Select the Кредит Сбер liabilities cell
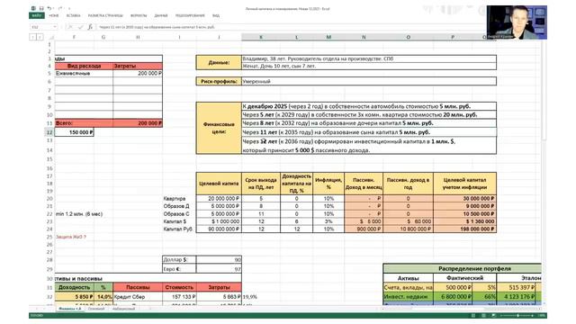Image resolution: width=576 pixels, height=324 pixels. [x=138, y=296]
